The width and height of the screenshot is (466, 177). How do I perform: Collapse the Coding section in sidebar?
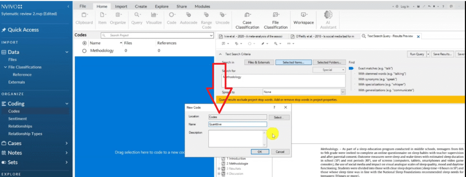(67, 104)
